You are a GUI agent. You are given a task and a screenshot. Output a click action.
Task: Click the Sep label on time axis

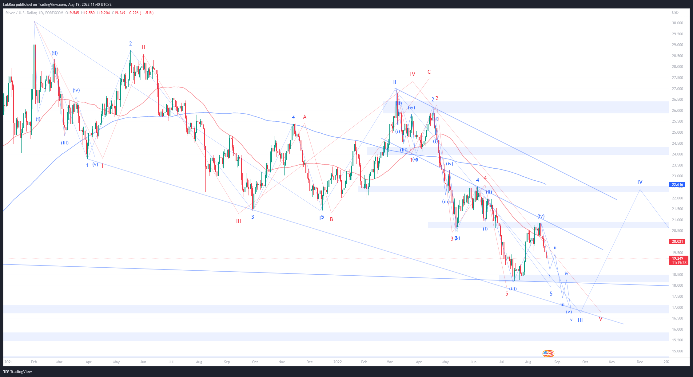pyautogui.click(x=557, y=362)
